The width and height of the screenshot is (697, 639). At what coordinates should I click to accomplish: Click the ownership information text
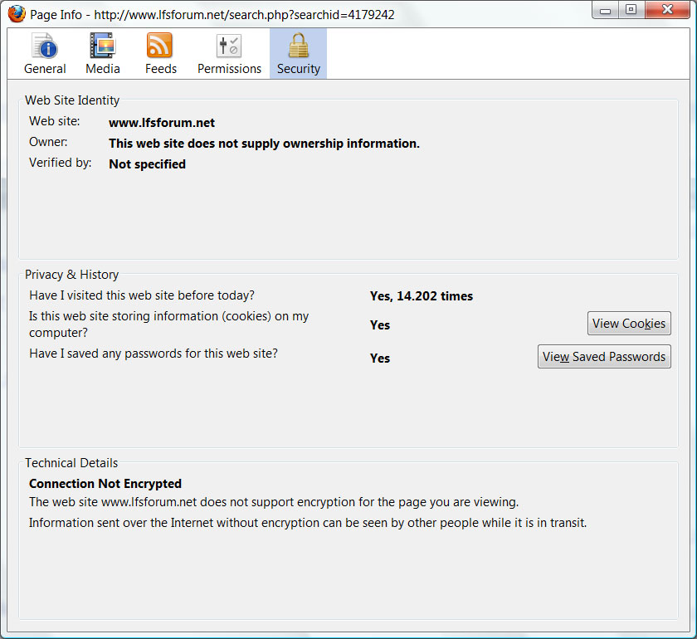tap(264, 144)
